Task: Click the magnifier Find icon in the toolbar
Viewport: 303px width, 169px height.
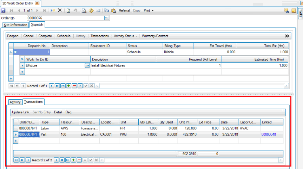Action: [x=84, y=10]
